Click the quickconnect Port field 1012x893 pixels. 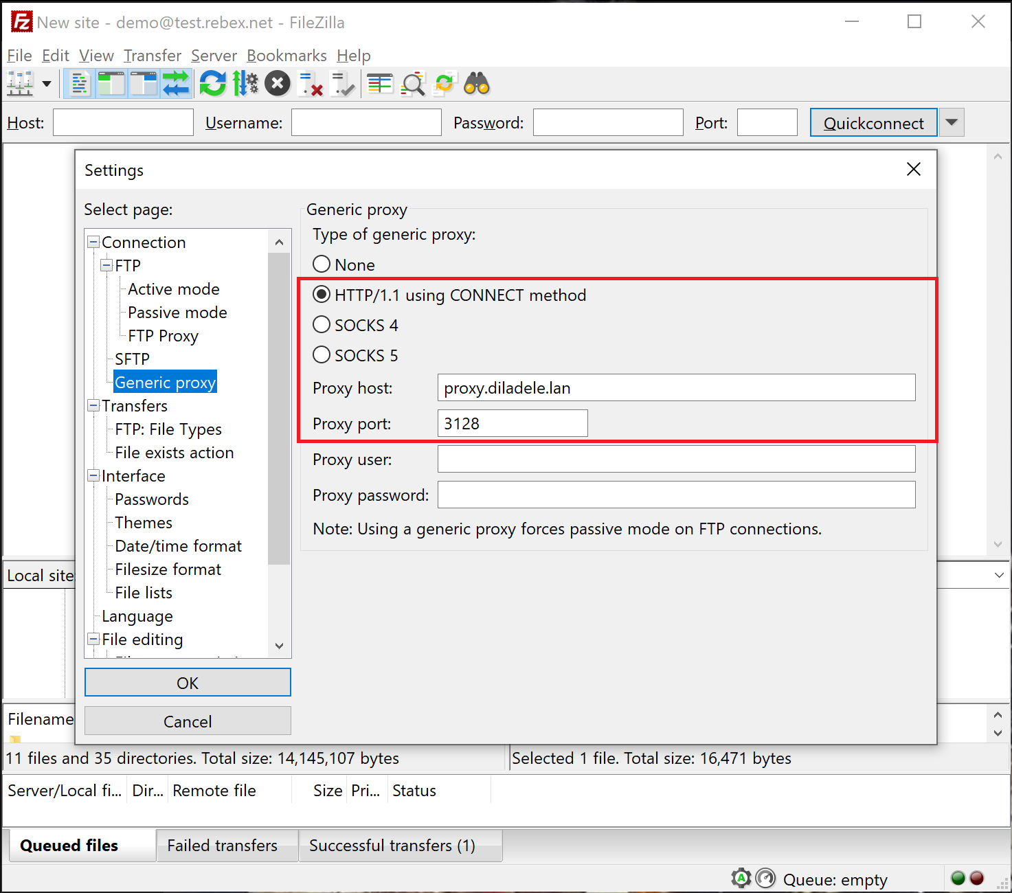[767, 122]
